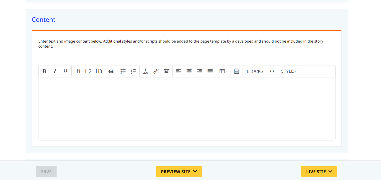The image size is (381, 180).
Task: Insert a blockquote
Action: [111, 71]
